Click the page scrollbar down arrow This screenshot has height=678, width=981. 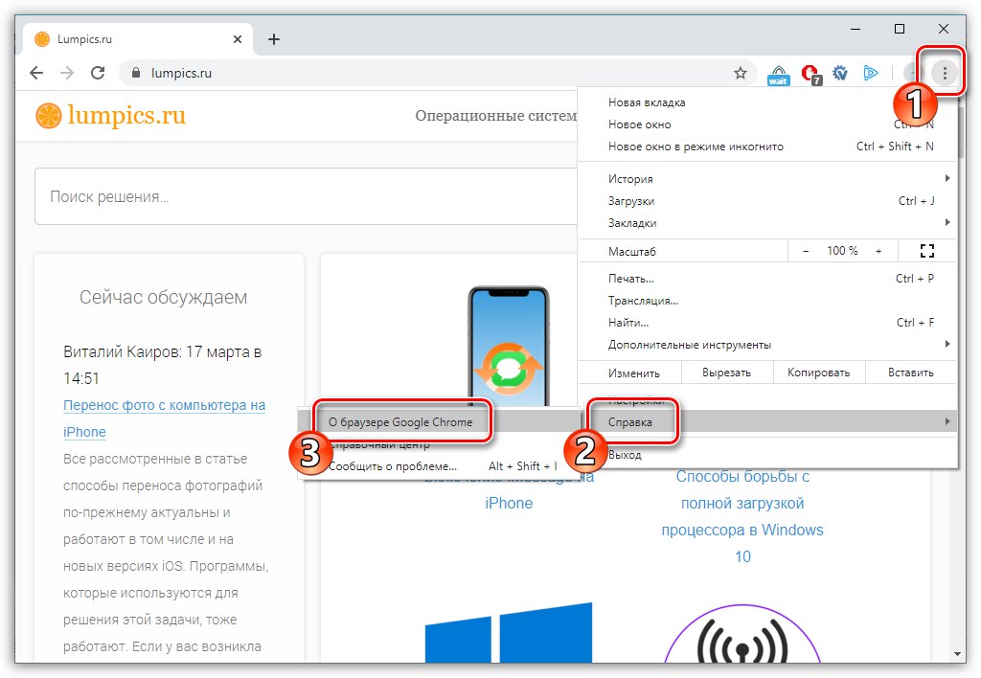click(x=957, y=654)
